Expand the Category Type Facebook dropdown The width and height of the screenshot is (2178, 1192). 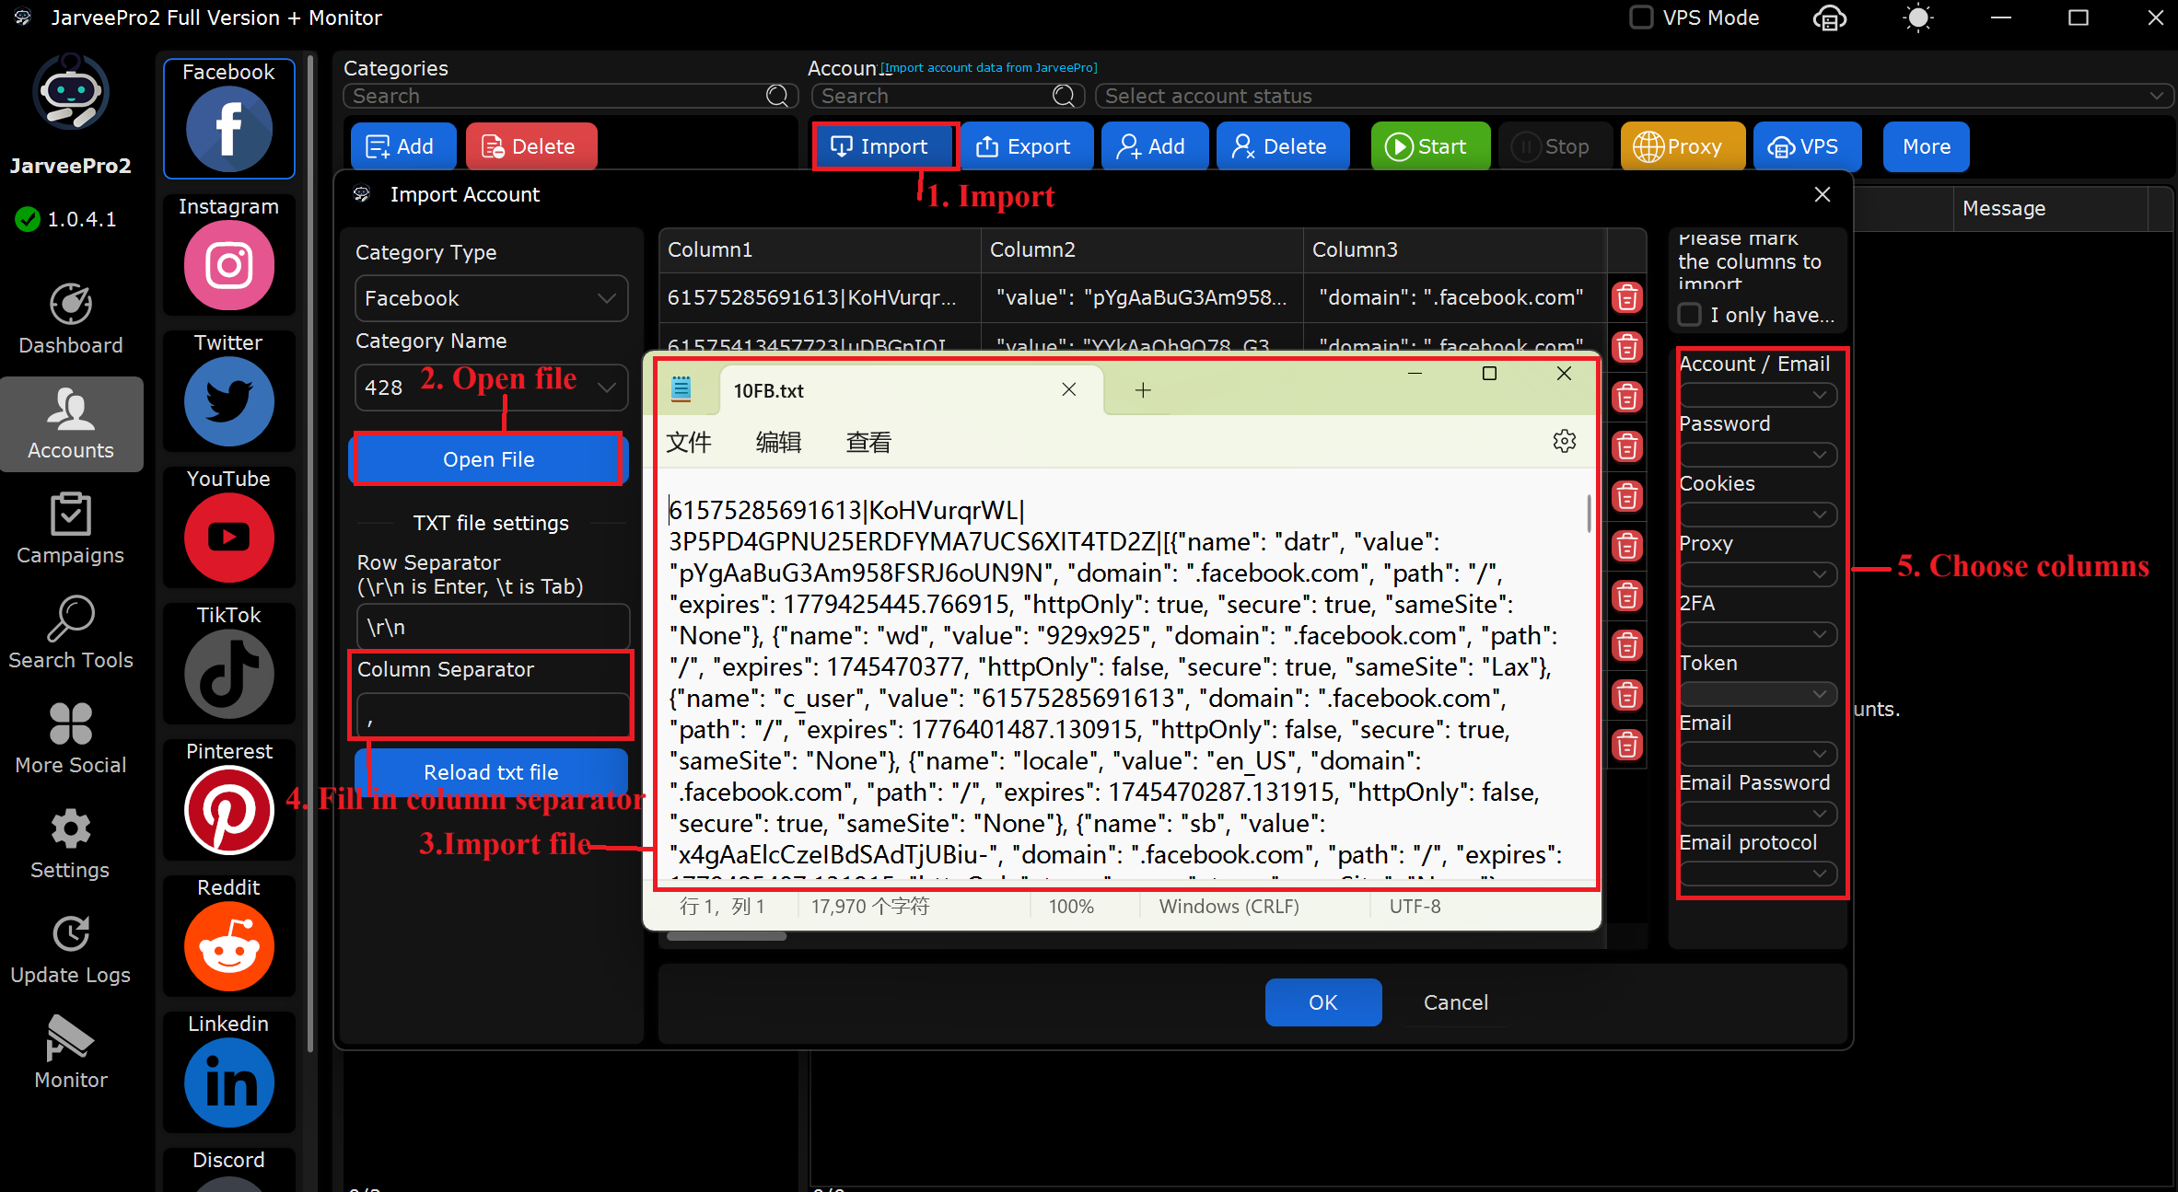492,298
